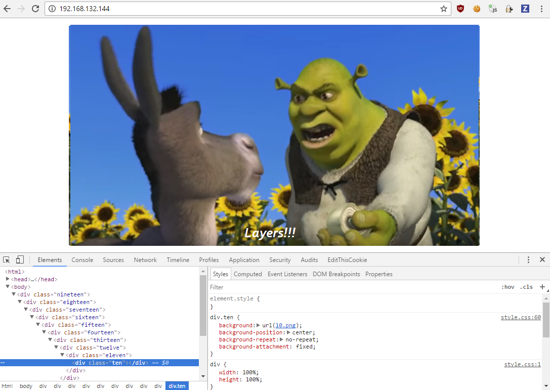Open the blue Z extension icon
Screen dimensions: 550x390
coord(525,9)
